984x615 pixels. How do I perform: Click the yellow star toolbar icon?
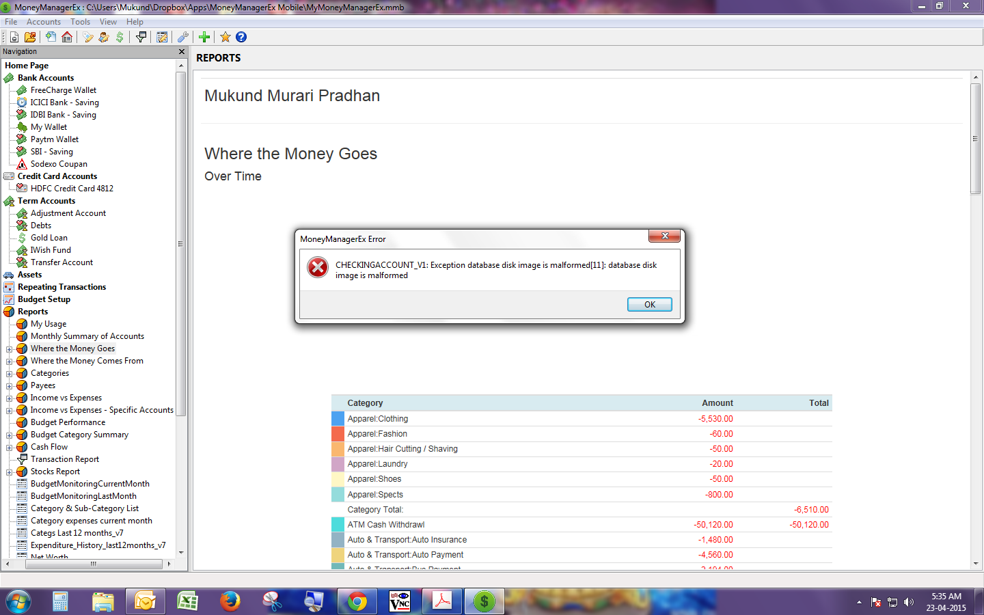pyautogui.click(x=225, y=37)
